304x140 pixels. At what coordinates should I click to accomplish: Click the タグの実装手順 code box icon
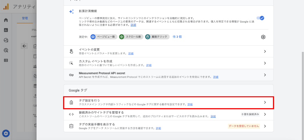click(71, 126)
